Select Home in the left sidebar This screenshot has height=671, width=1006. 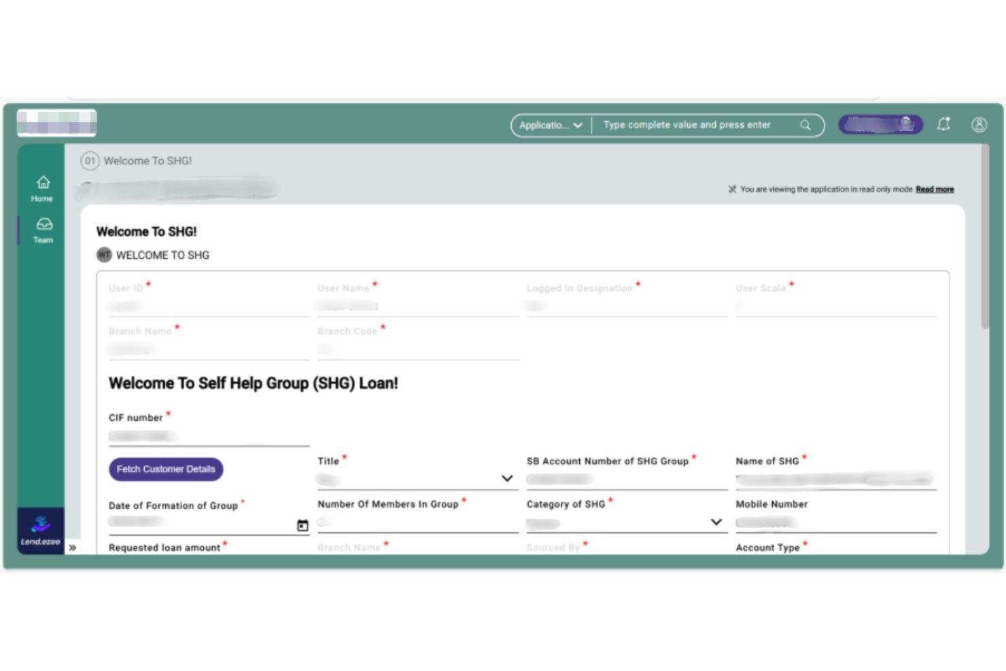42,188
